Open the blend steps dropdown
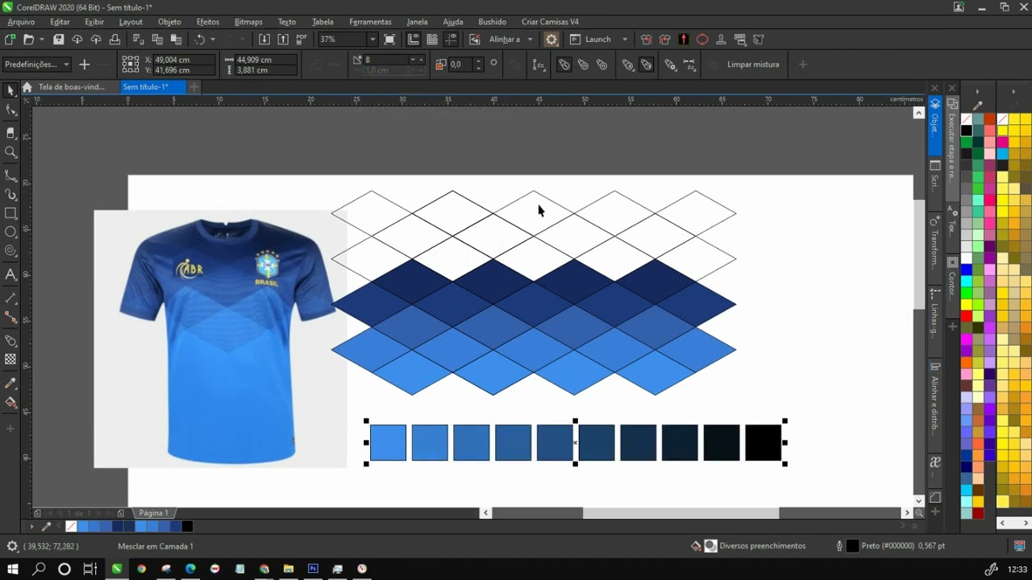Screen dimensions: 1032x580 pos(413,60)
